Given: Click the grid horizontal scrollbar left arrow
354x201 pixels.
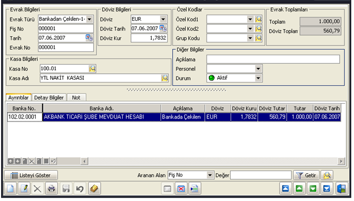Looking at the screenshot, I should (84, 161).
